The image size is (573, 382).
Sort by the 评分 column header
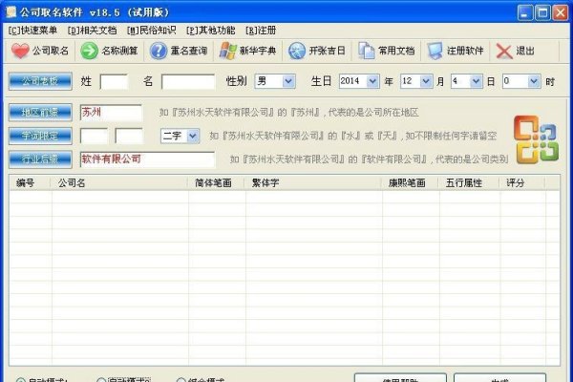tap(522, 182)
